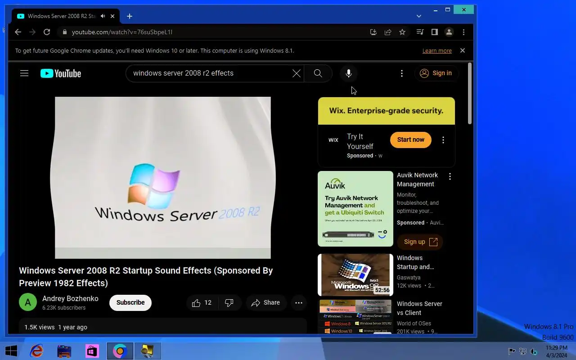576x360 pixels.
Task: Reload the page
Action: (47, 32)
